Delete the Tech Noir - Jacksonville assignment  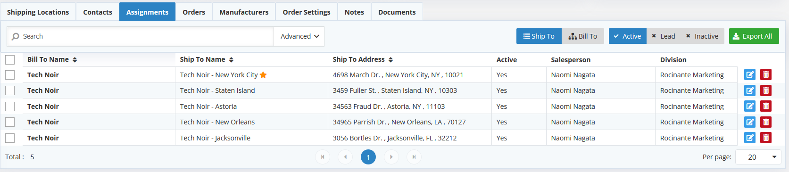[766, 138]
